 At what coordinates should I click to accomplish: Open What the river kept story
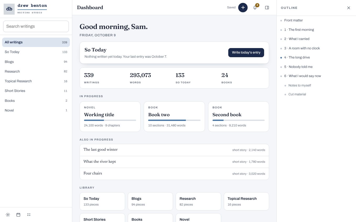[x=174, y=162]
